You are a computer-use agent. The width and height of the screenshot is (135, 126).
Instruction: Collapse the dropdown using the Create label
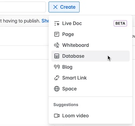pyautogui.click(x=68, y=7)
